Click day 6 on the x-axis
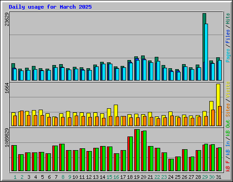233x182 pixels. pos(49,177)
